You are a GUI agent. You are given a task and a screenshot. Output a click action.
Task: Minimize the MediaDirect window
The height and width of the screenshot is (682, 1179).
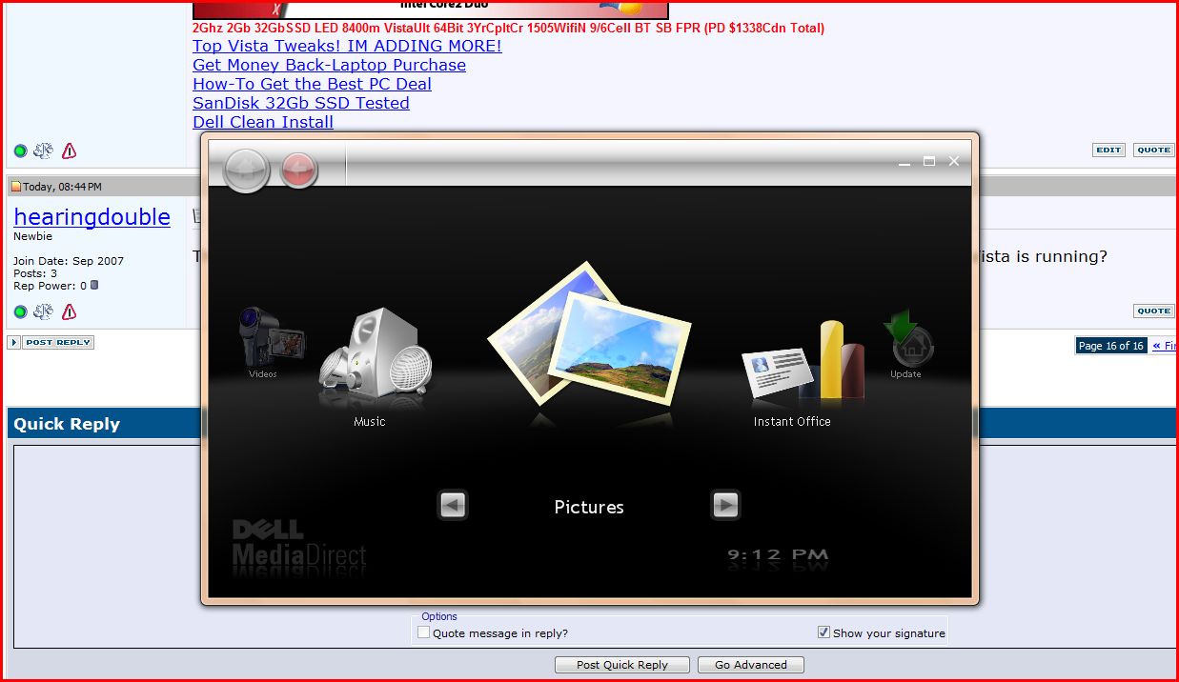point(905,162)
